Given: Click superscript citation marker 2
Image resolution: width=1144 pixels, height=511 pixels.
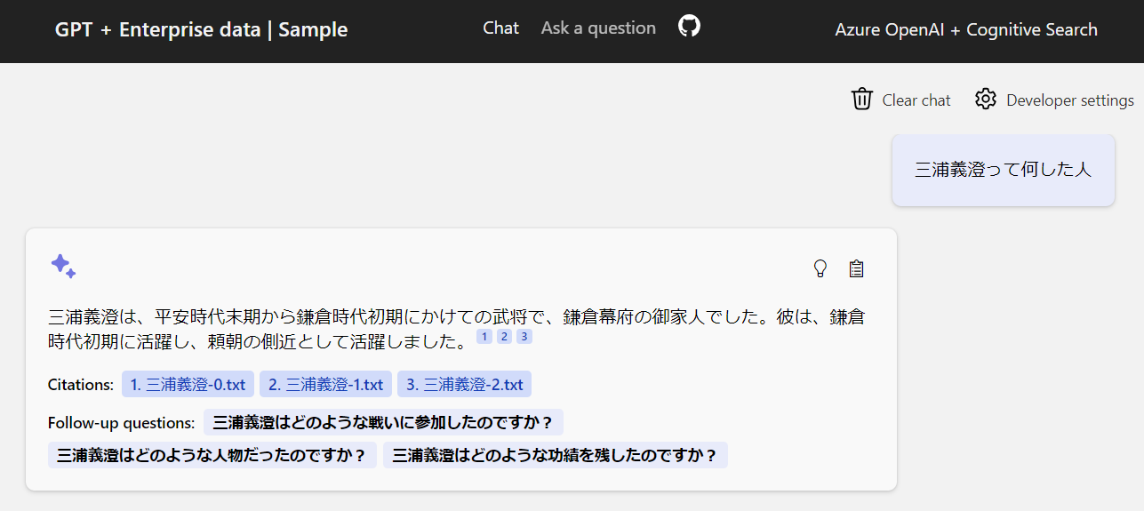Looking at the screenshot, I should click(x=504, y=337).
